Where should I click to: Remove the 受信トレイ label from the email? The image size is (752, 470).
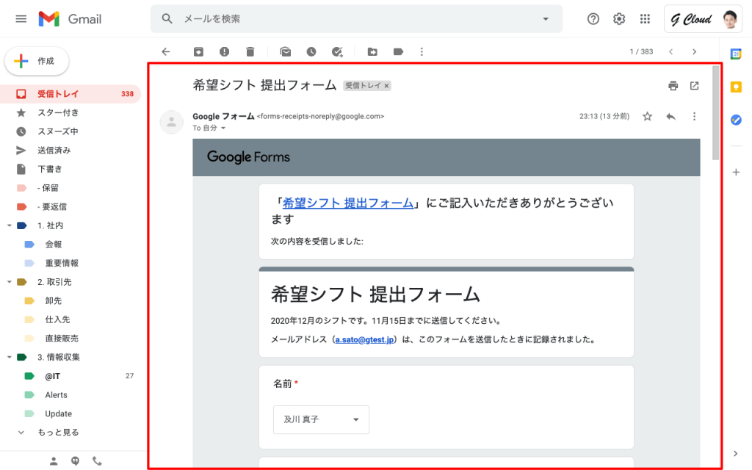click(x=387, y=86)
